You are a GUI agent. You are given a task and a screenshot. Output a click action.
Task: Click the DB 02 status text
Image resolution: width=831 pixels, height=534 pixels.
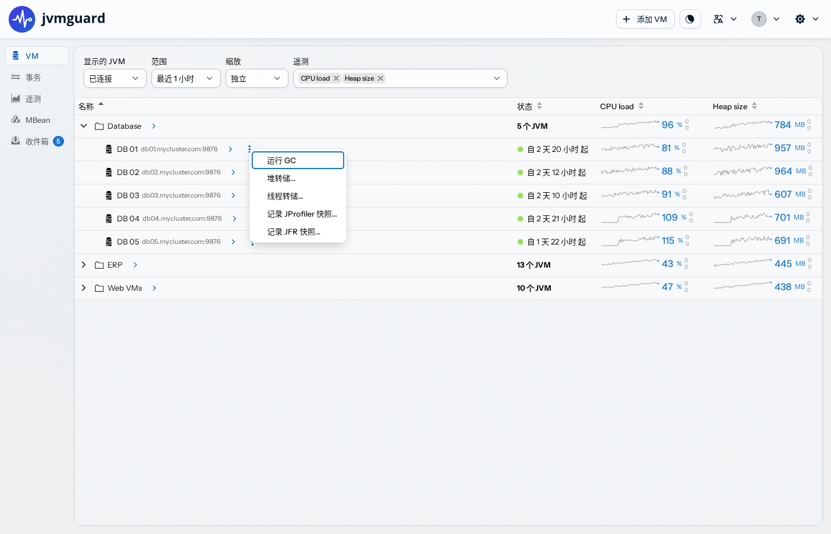click(557, 173)
